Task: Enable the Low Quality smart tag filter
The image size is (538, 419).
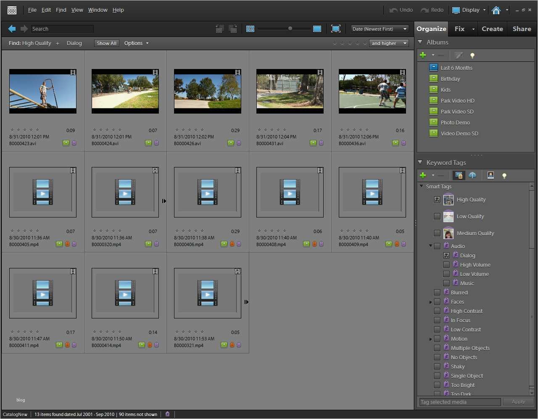Action: pyautogui.click(x=437, y=216)
